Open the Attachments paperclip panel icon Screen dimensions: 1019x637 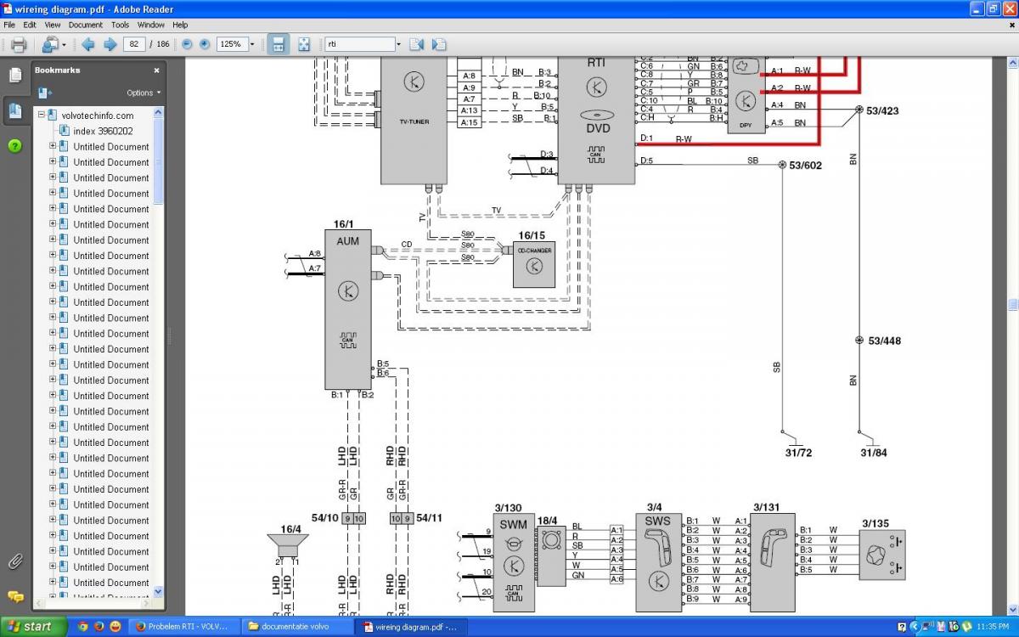pos(15,561)
